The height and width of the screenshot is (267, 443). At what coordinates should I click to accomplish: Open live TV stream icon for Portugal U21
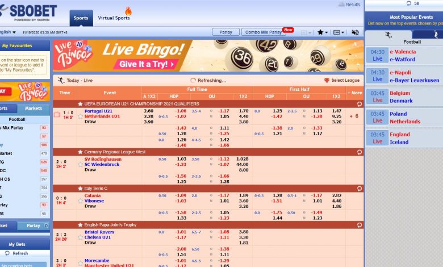pos(57,115)
